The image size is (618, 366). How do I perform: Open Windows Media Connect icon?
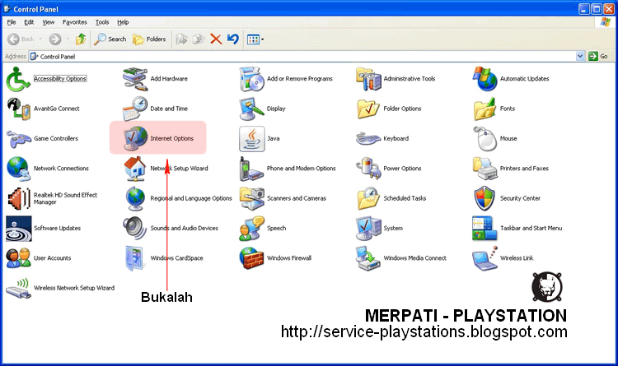click(368, 258)
